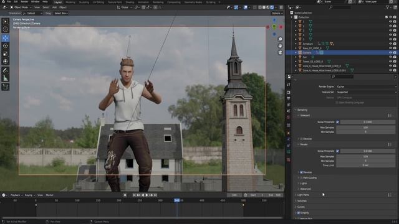This screenshot has width=399, height=224.
Task: Click the use preview range clock icon
Action: (x=245, y=195)
